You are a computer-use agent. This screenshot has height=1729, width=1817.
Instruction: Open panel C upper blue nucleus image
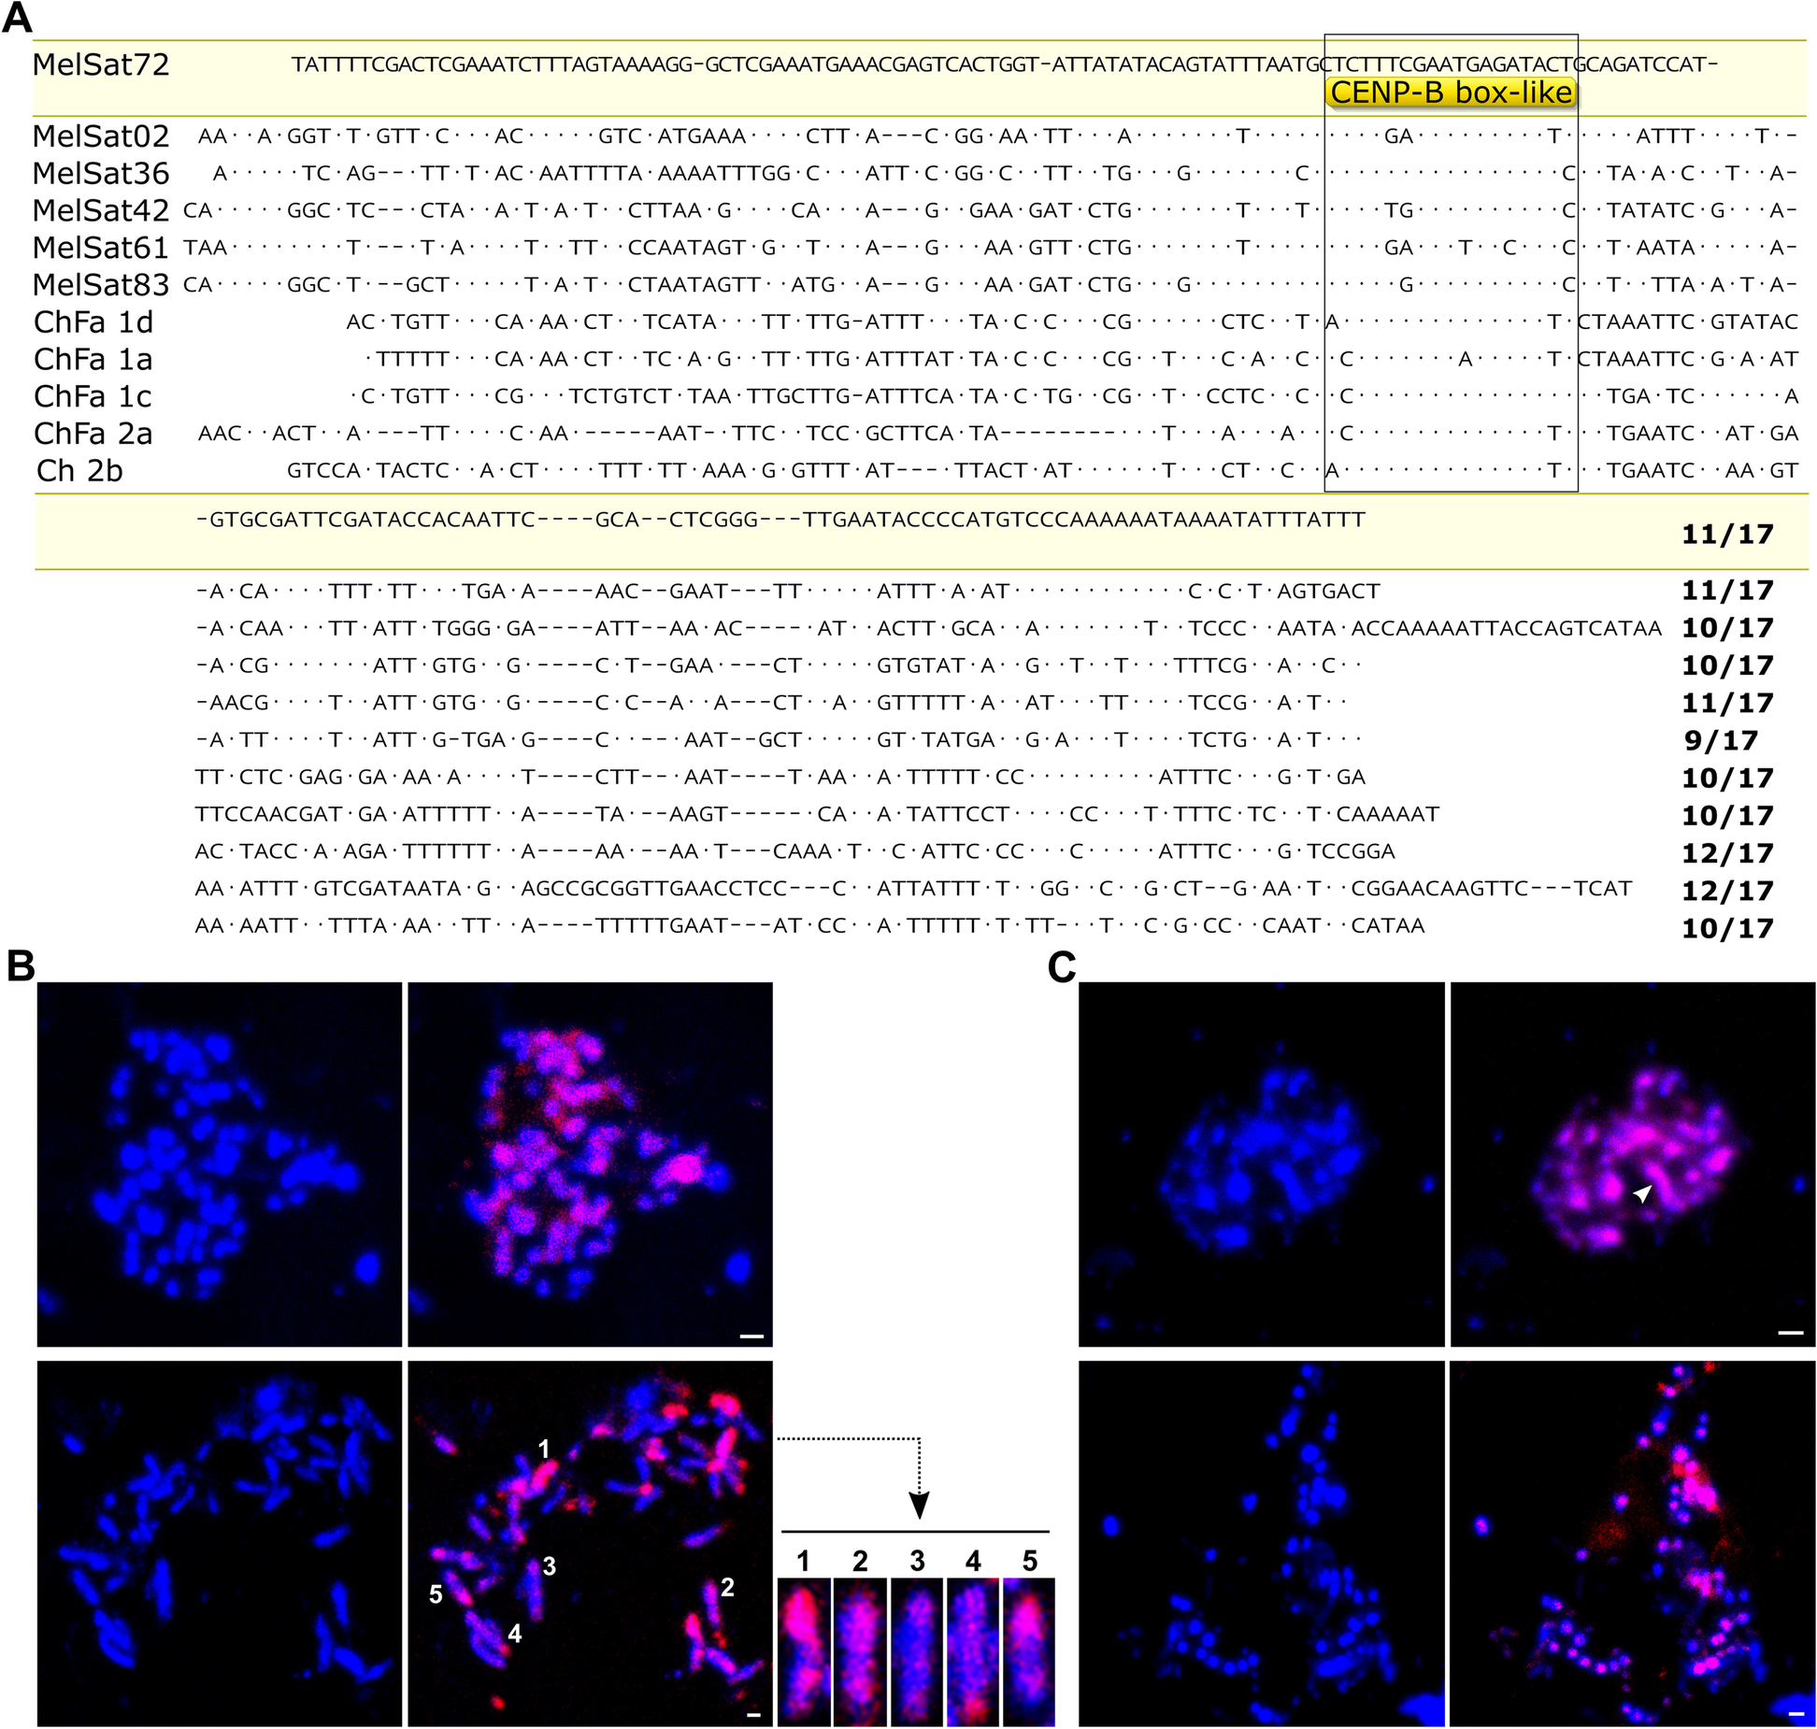(x=1262, y=1164)
